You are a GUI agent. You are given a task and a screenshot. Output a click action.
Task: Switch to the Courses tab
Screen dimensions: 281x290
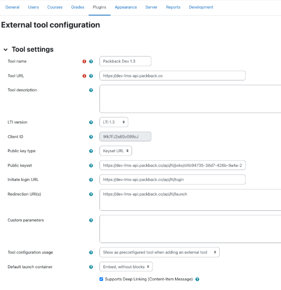tap(55, 7)
